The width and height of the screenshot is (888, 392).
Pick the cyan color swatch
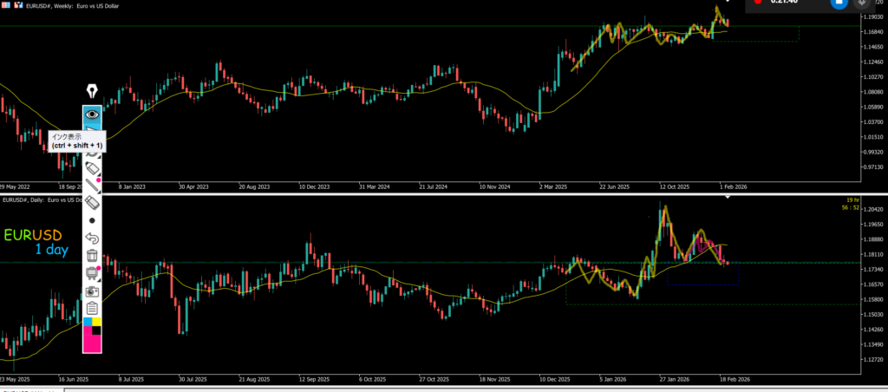click(x=87, y=322)
